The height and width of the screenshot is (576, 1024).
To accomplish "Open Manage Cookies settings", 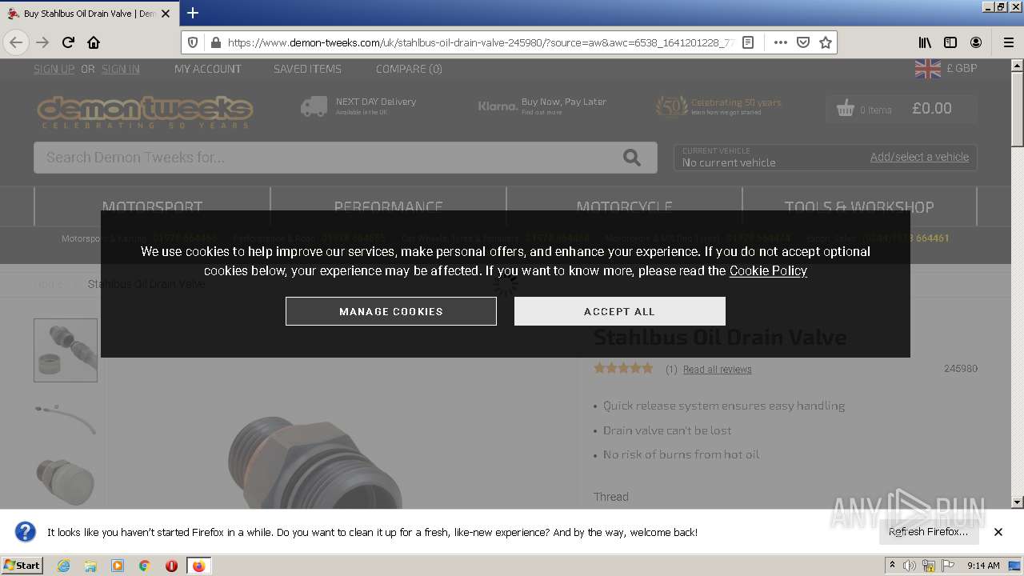I will click(391, 311).
